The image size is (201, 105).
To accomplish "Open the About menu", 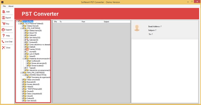I will click(11, 6).
